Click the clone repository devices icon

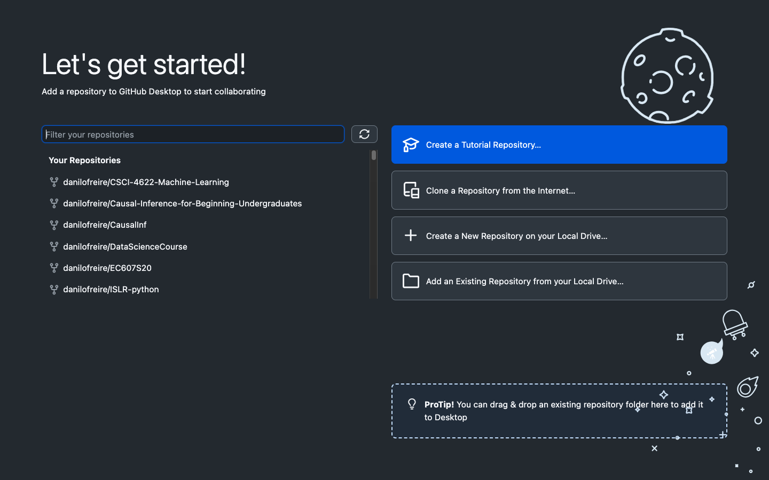point(411,190)
